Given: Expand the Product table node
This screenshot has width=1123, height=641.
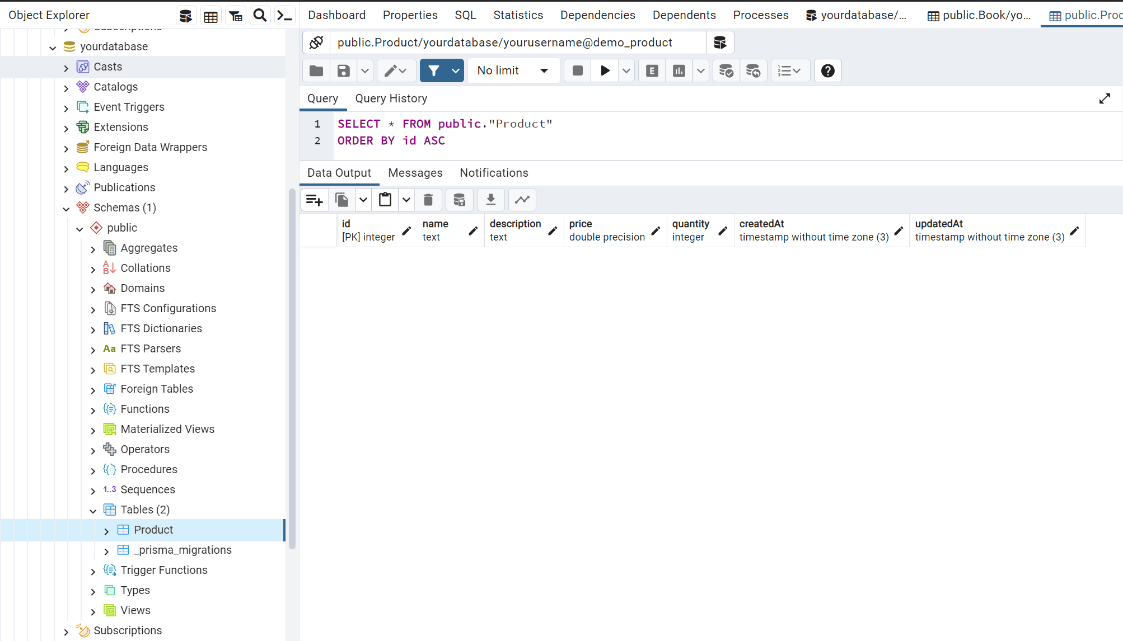Looking at the screenshot, I should tap(106, 530).
